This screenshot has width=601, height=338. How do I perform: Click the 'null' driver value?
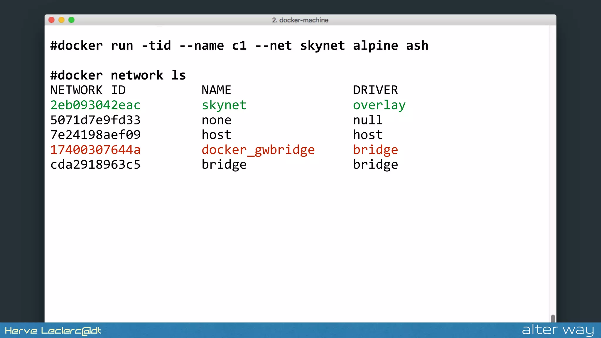pyautogui.click(x=368, y=120)
